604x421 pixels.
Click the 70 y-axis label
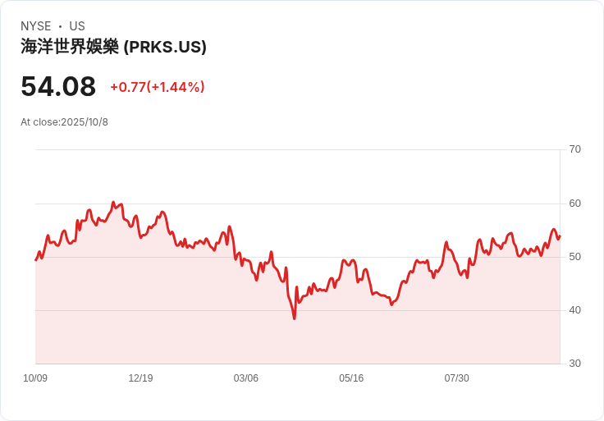point(575,149)
